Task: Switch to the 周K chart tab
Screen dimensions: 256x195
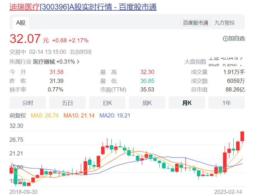Action: coord(147,103)
